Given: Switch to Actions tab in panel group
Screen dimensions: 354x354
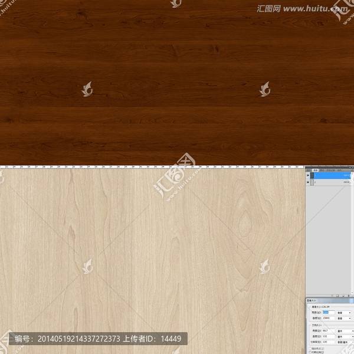Looking at the screenshot, I should pyautogui.click(x=339, y=171).
